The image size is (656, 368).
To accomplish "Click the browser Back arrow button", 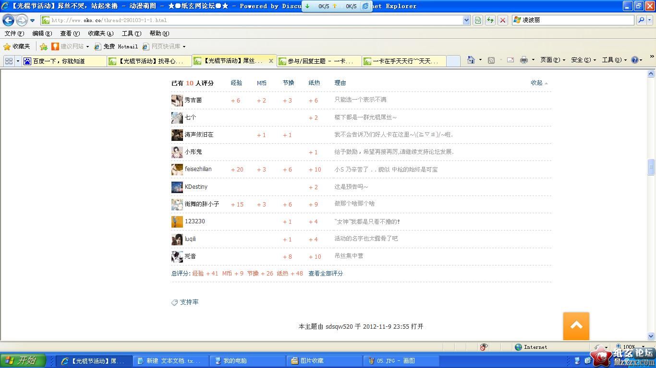I will coord(9,20).
